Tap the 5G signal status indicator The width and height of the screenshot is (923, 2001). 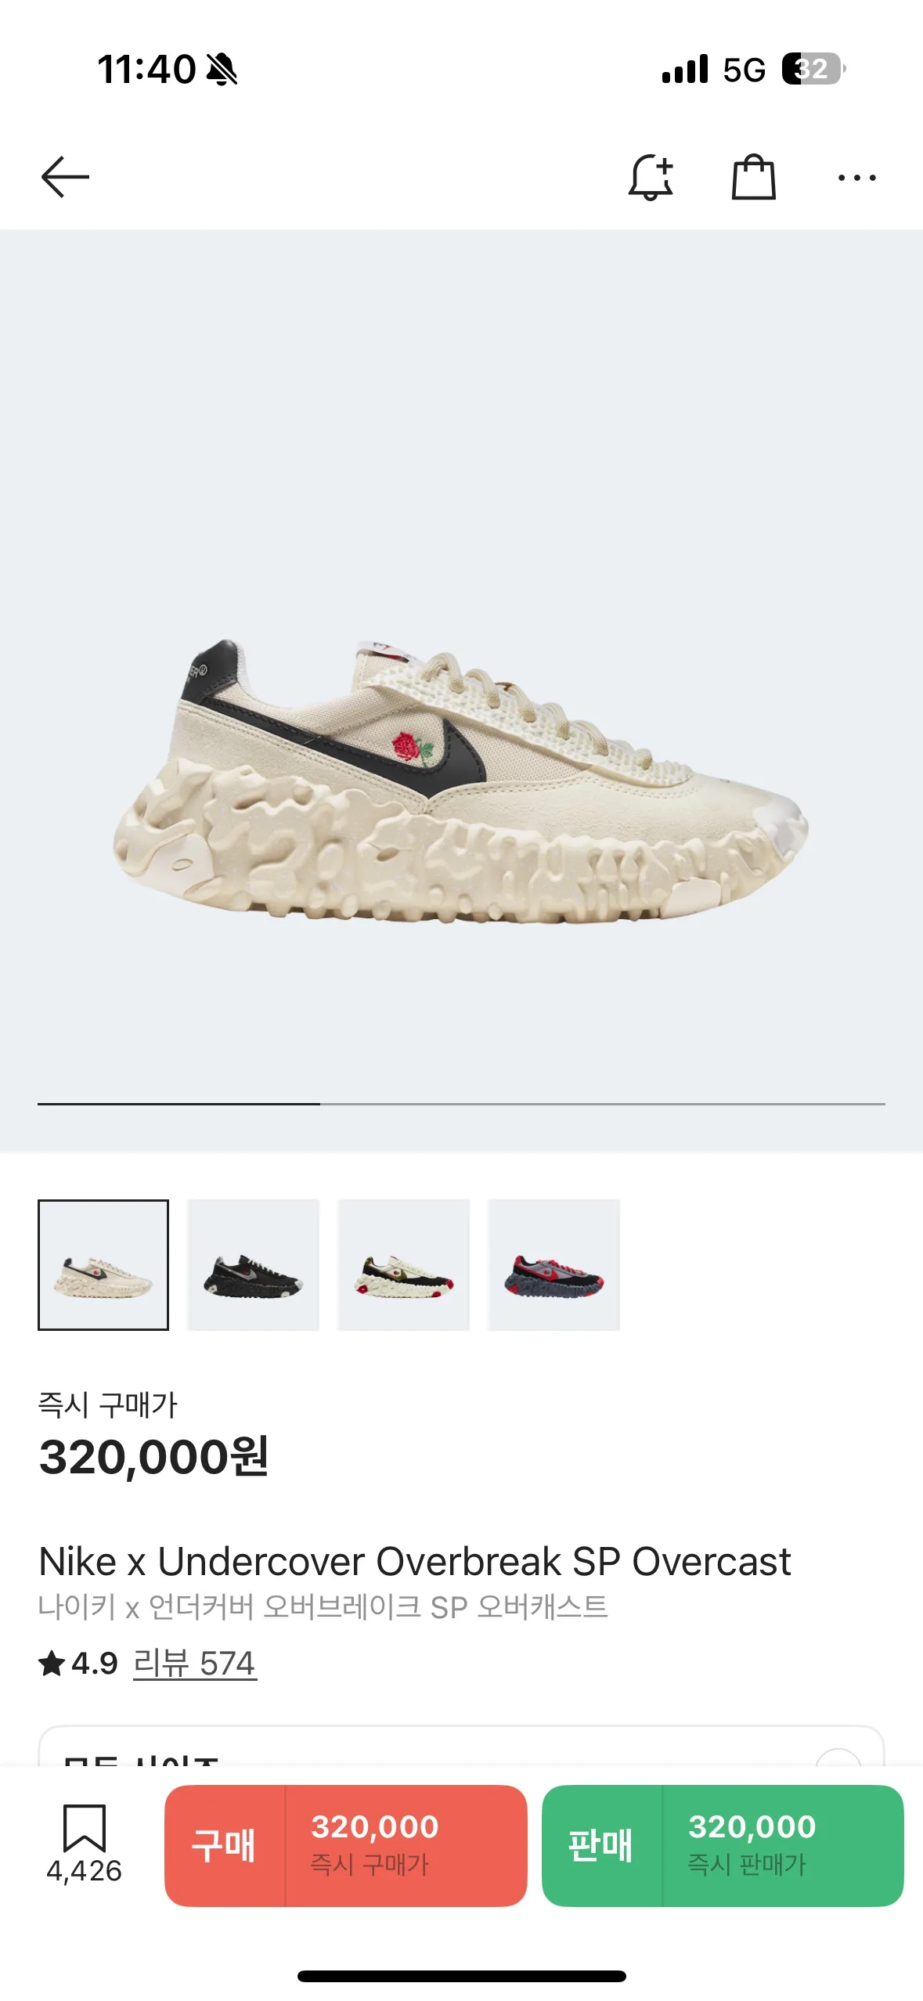[744, 70]
